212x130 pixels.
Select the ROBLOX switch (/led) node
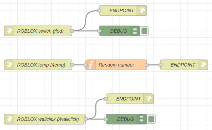[x=38, y=31]
